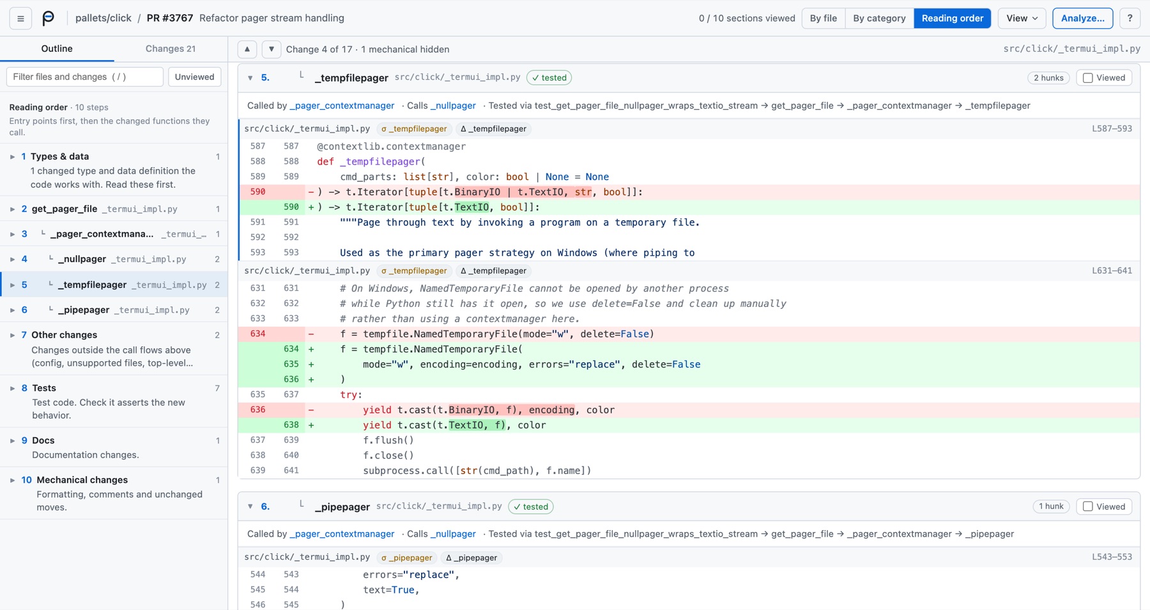Click the Δ _tempfilepager tag at L587

[493, 129]
